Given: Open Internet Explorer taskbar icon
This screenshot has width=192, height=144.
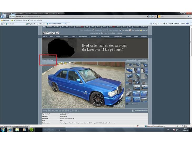Looking at the screenshot, I should tap(10, 130).
